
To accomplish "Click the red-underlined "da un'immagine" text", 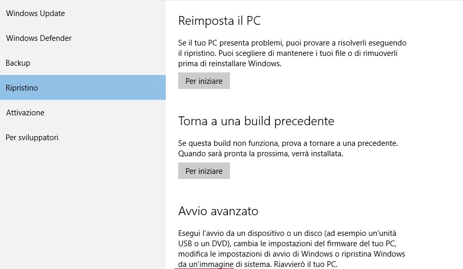I will click(x=205, y=264).
